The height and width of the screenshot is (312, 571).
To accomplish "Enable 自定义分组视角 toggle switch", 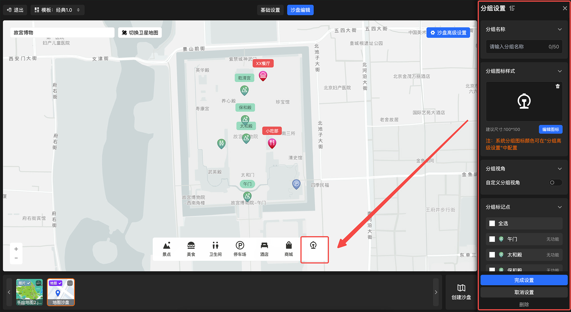I will pos(555,183).
